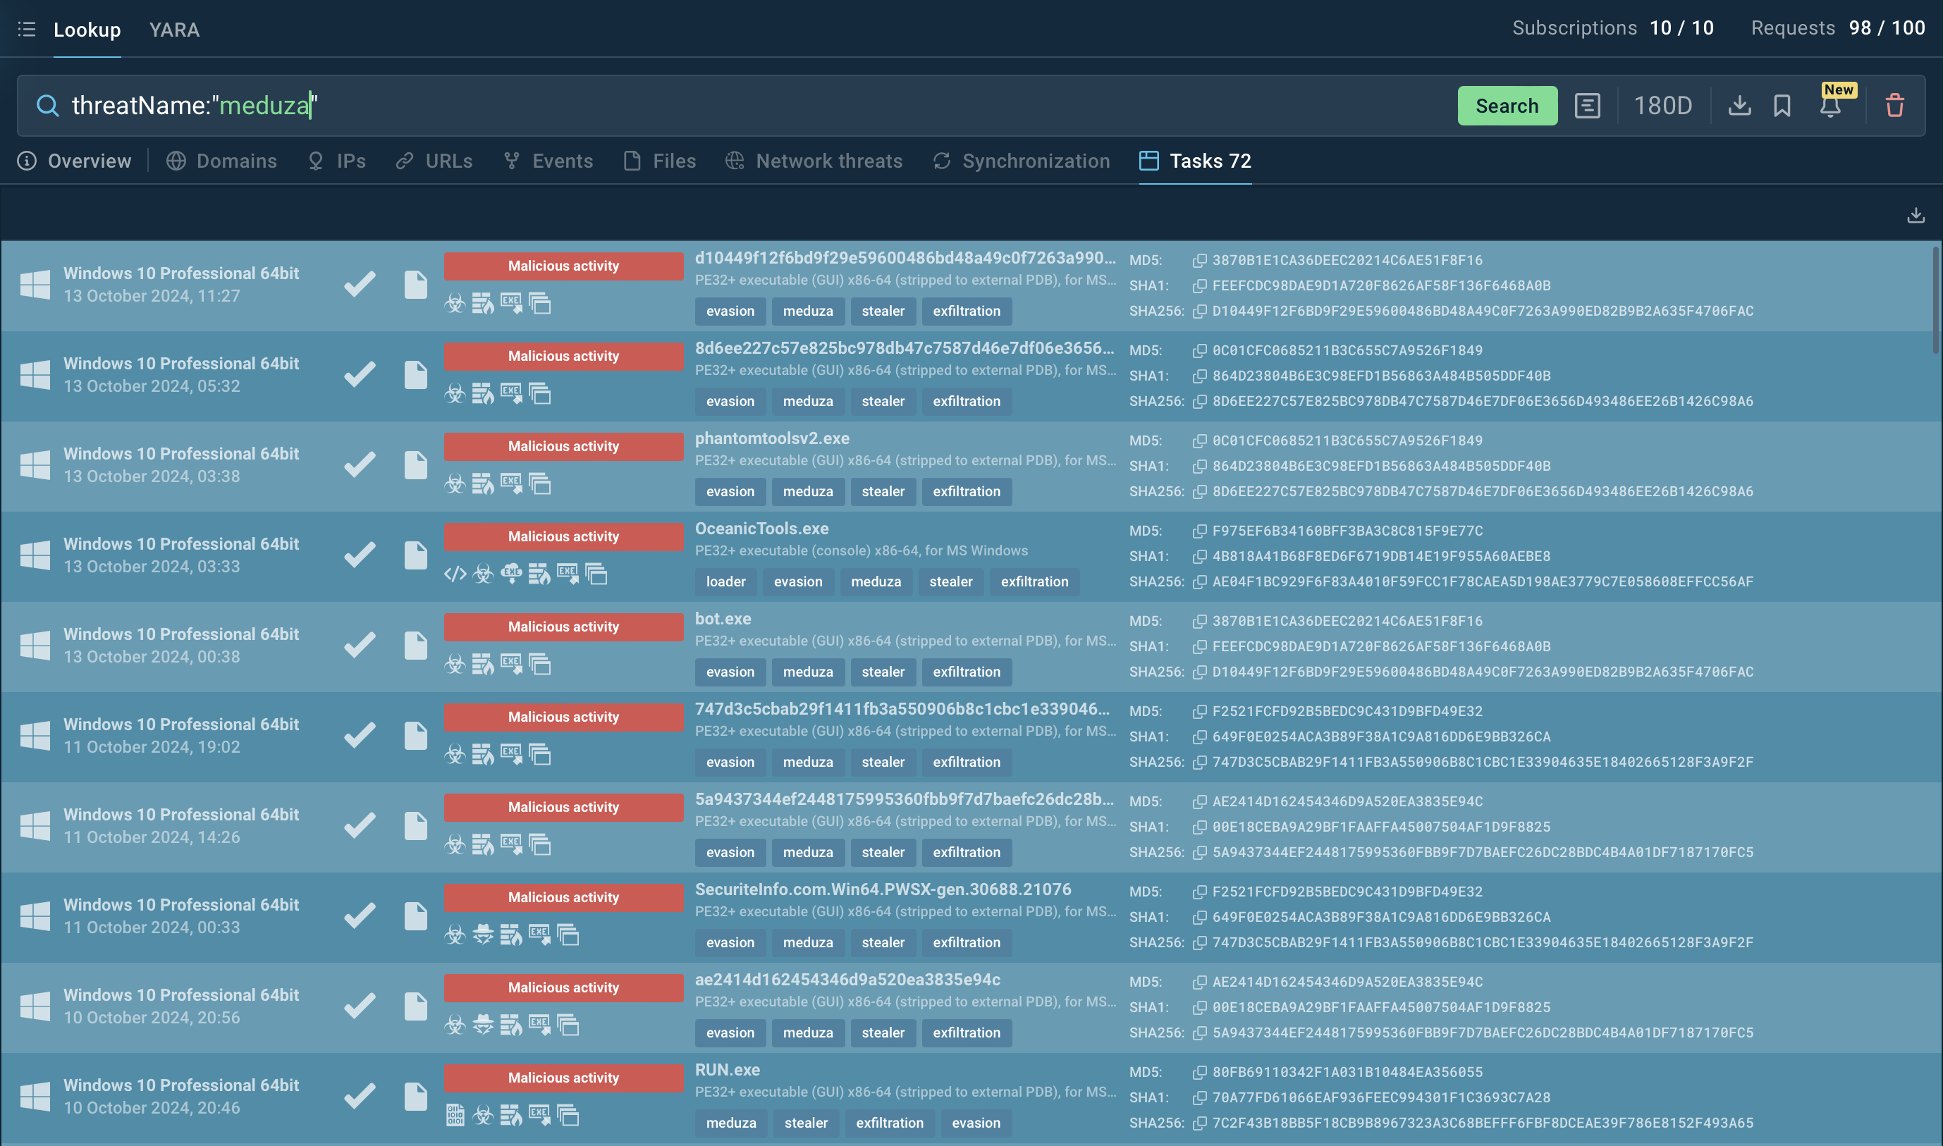
Task: Click the red trash icon
Action: [1894, 105]
